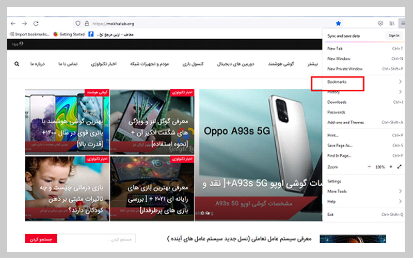Select Sync and save data

[343, 36]
